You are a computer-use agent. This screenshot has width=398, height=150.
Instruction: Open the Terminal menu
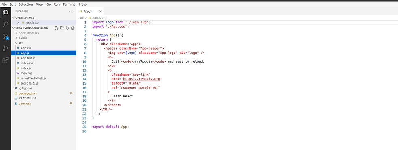click(69, 4)
